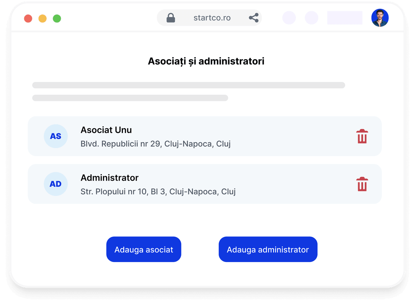Image resolution: width=415 pixels, height=305 pixels.
Task: Click the yellow minimize window dot
Action: (43, 18)
